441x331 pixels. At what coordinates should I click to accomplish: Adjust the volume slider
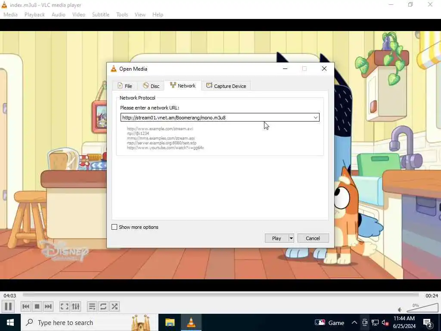(422, 308)
